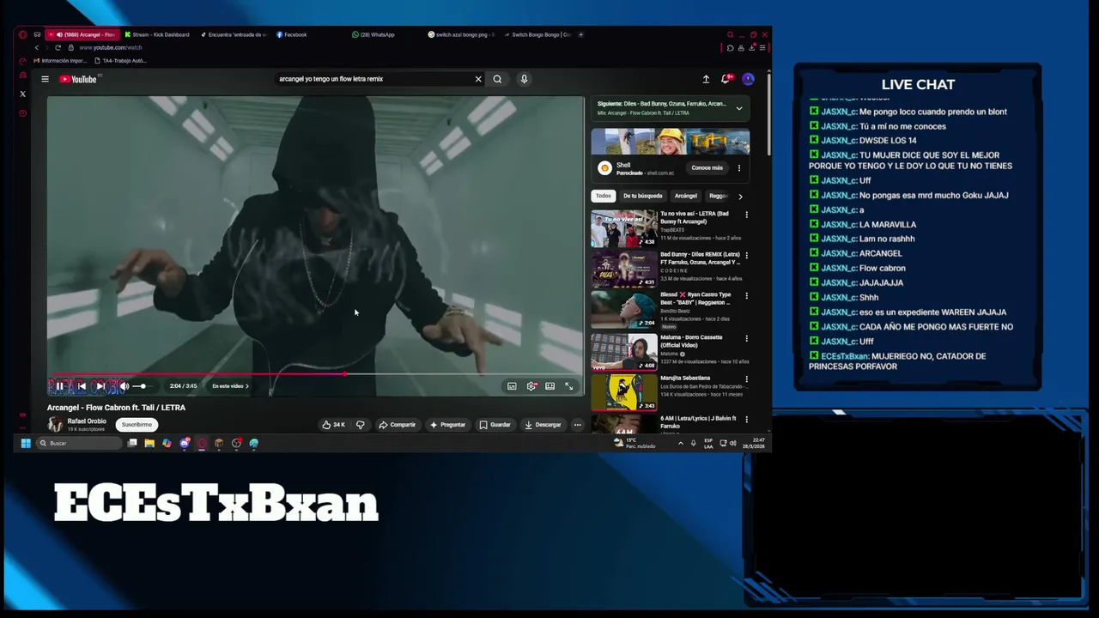Open options for the Shell ad

(738, 168)
